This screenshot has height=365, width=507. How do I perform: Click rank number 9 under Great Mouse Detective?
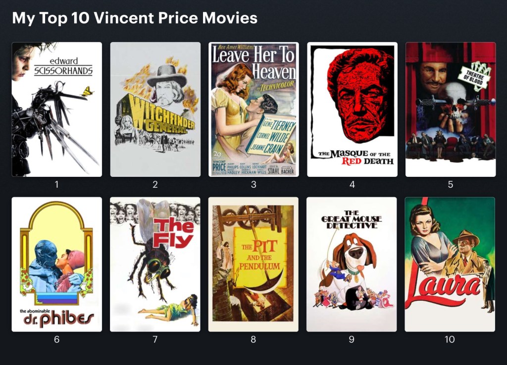352,339
